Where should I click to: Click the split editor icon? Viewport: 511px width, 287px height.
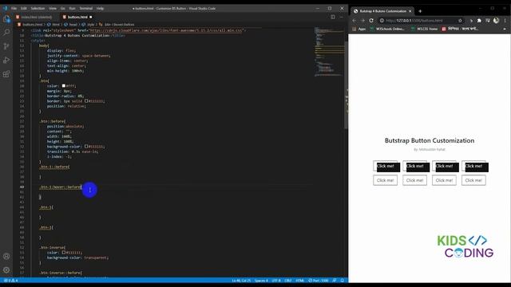pos(333,17)
